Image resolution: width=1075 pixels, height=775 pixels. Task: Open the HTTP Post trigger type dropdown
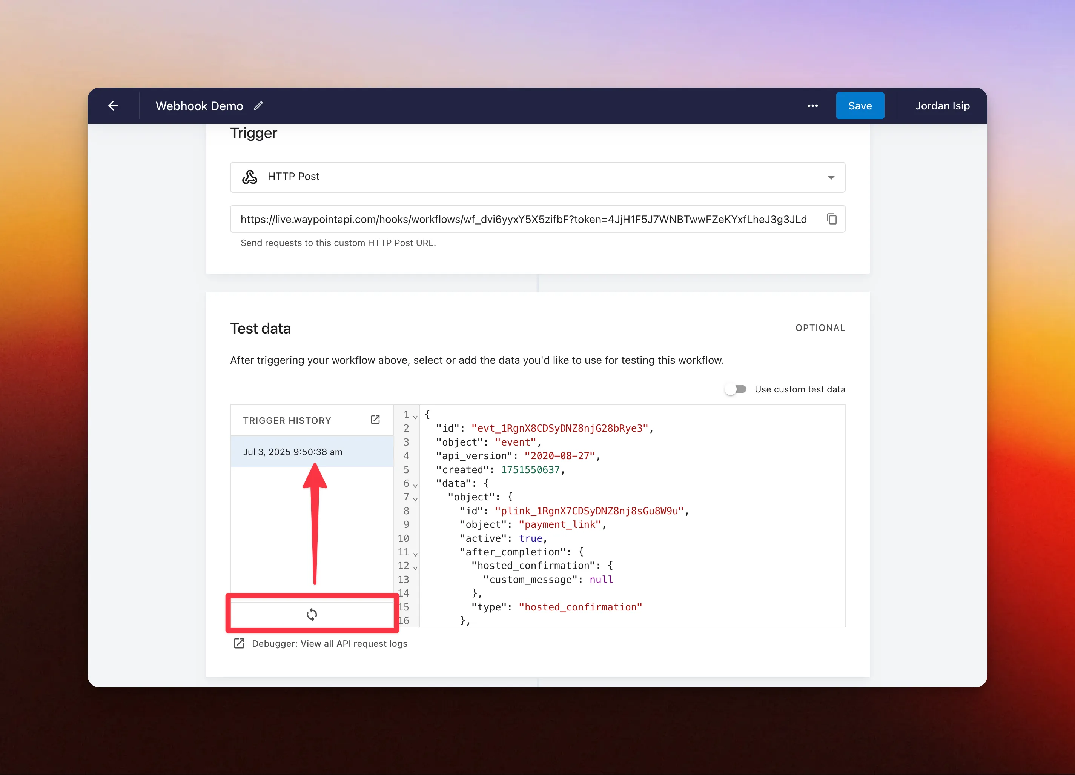point(831,177)
